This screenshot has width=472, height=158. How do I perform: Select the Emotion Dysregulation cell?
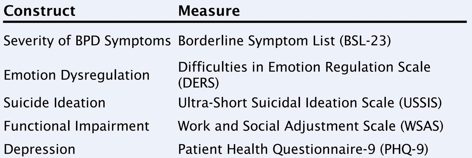pyautogui.click(x=76, y=75)
